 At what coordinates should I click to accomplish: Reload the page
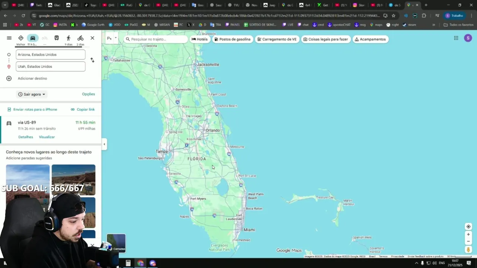(x=23, y=16)
